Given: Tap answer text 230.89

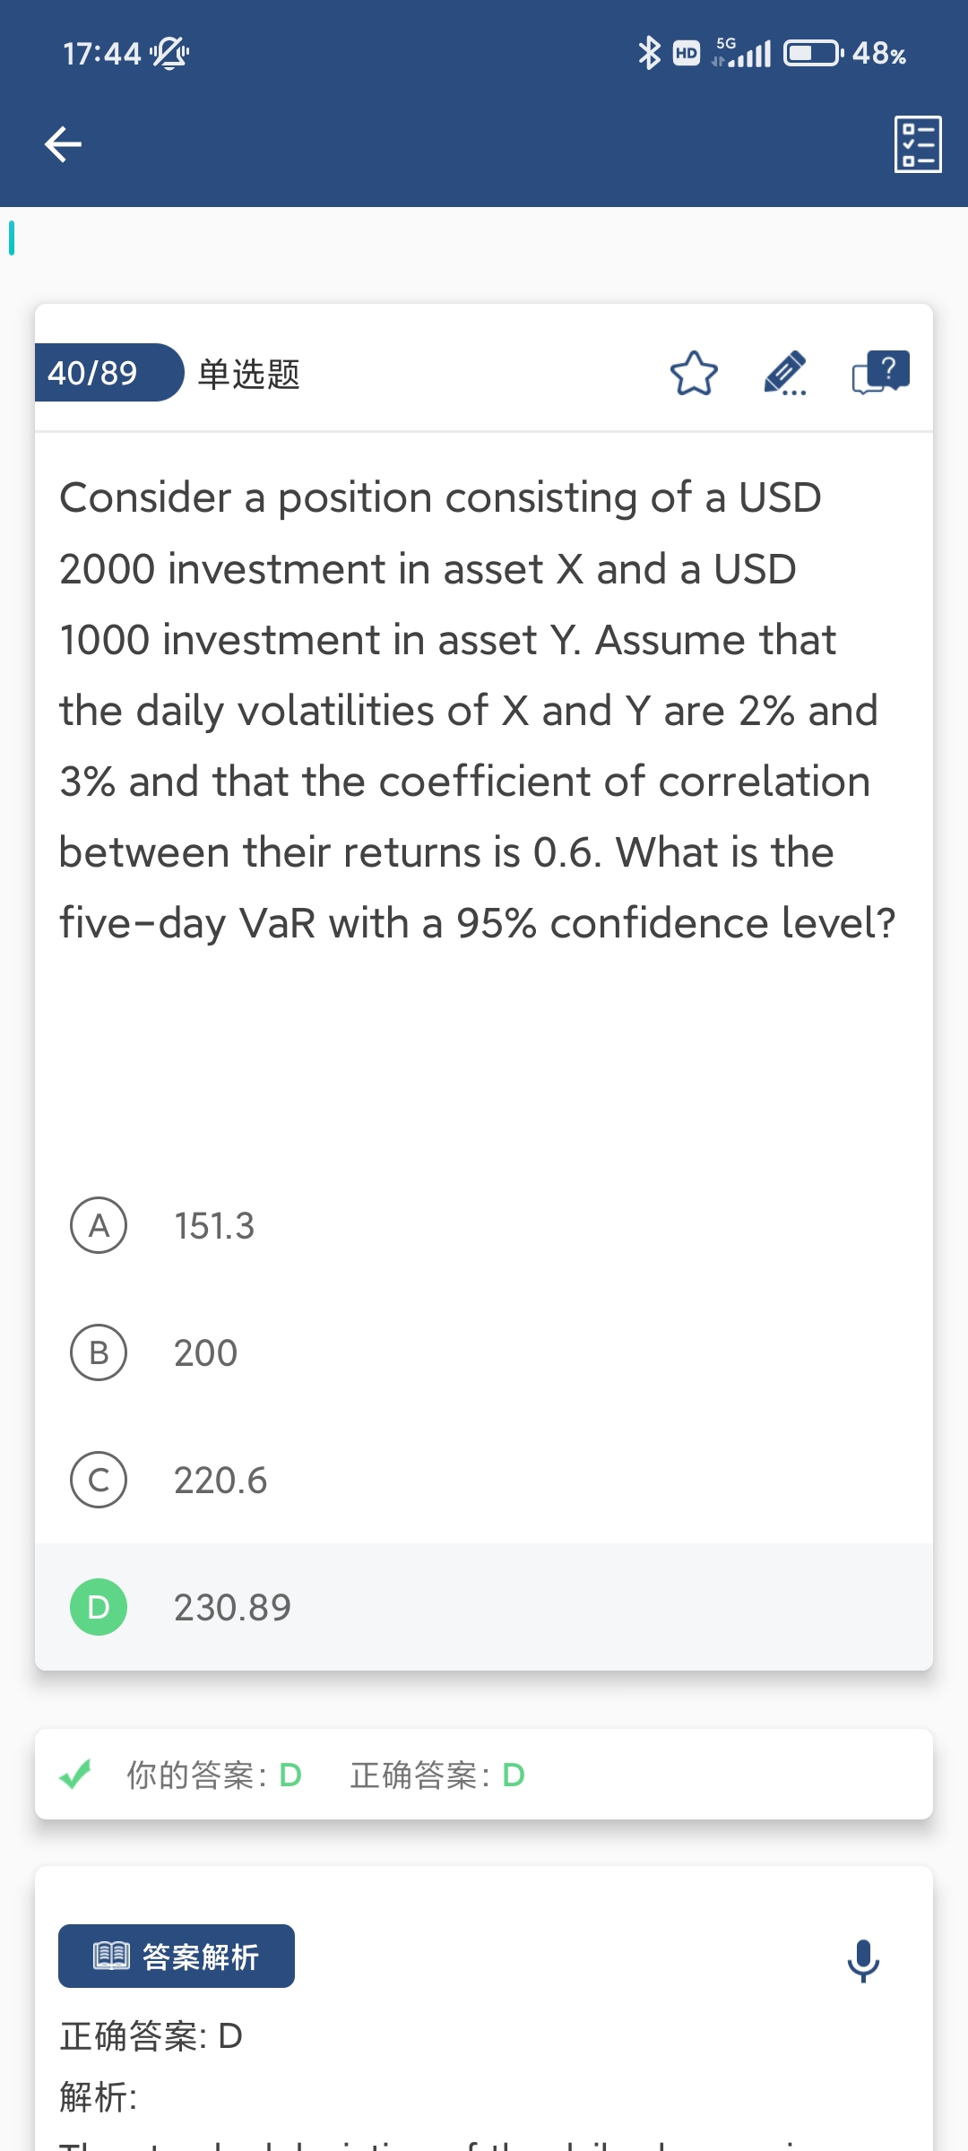Looking at the screenshot, I should point(232,1608).
